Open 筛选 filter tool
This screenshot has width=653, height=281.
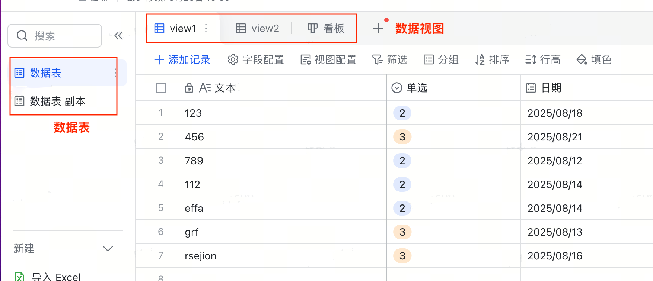tap(390, 59)
